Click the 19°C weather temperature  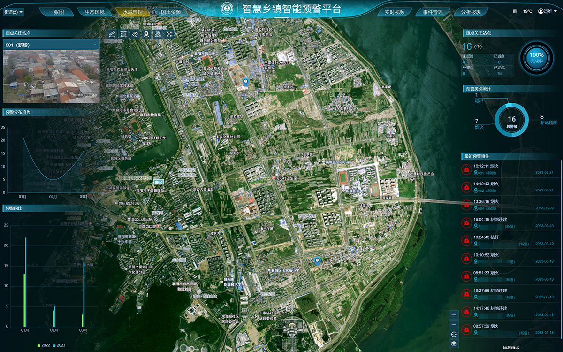528,11
